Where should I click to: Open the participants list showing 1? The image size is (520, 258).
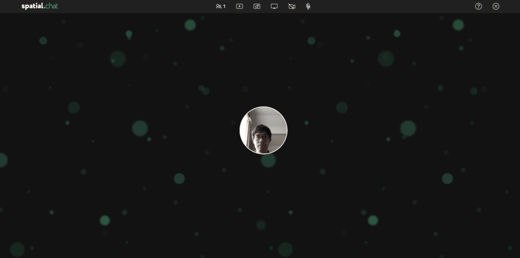point(220,6)
